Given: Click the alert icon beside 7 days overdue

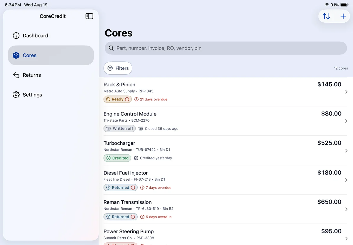Looking at the screenshot, I should coord(142,187).
